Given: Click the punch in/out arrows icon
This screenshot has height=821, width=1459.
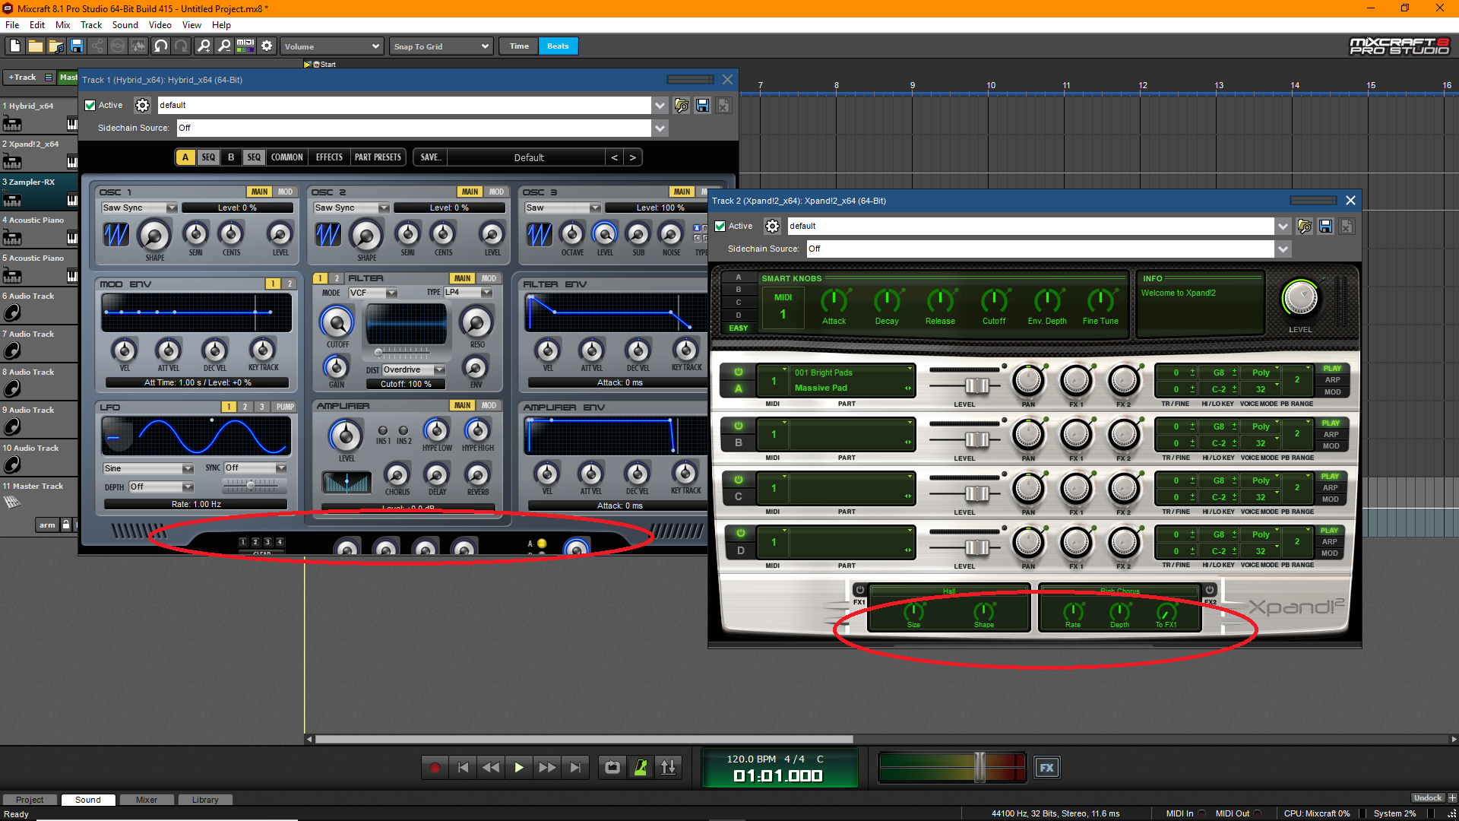Looking at the screenshot, I should point(669,768).
